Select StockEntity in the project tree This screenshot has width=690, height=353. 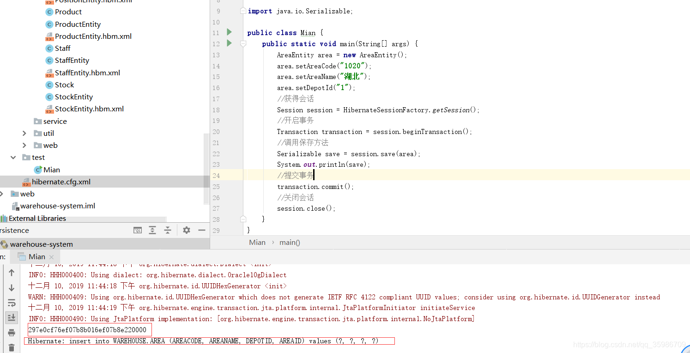click(x=74, y=97)
